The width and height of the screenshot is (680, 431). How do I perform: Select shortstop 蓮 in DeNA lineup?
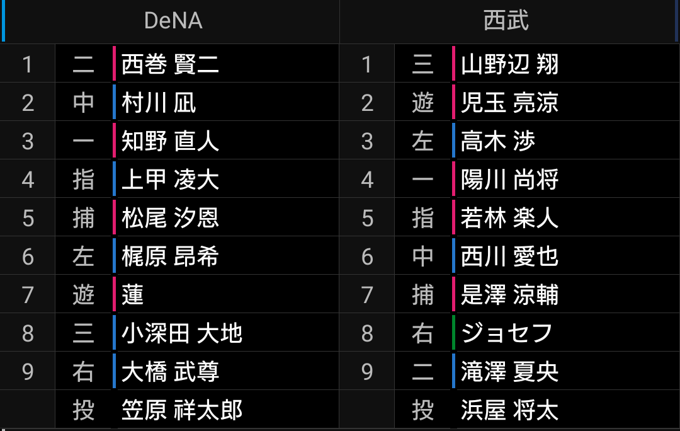133,295
